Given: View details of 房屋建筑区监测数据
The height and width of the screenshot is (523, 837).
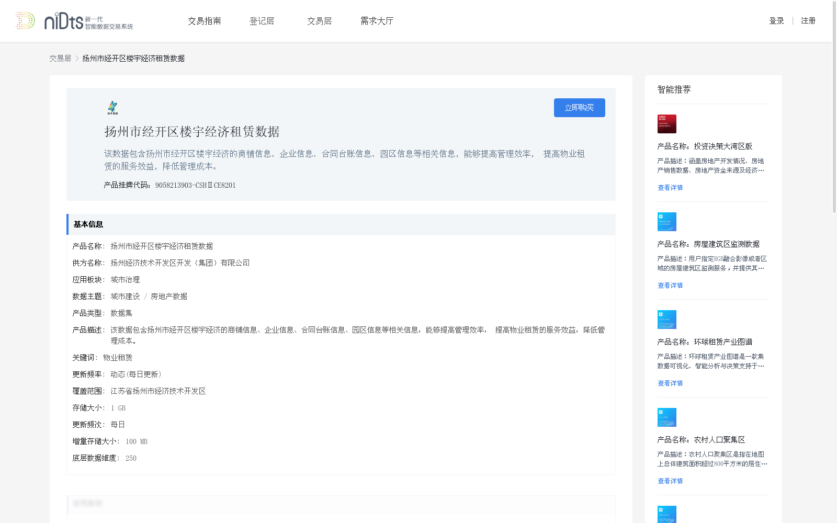Looking at the screenshot, I should [x=670, y=286].
